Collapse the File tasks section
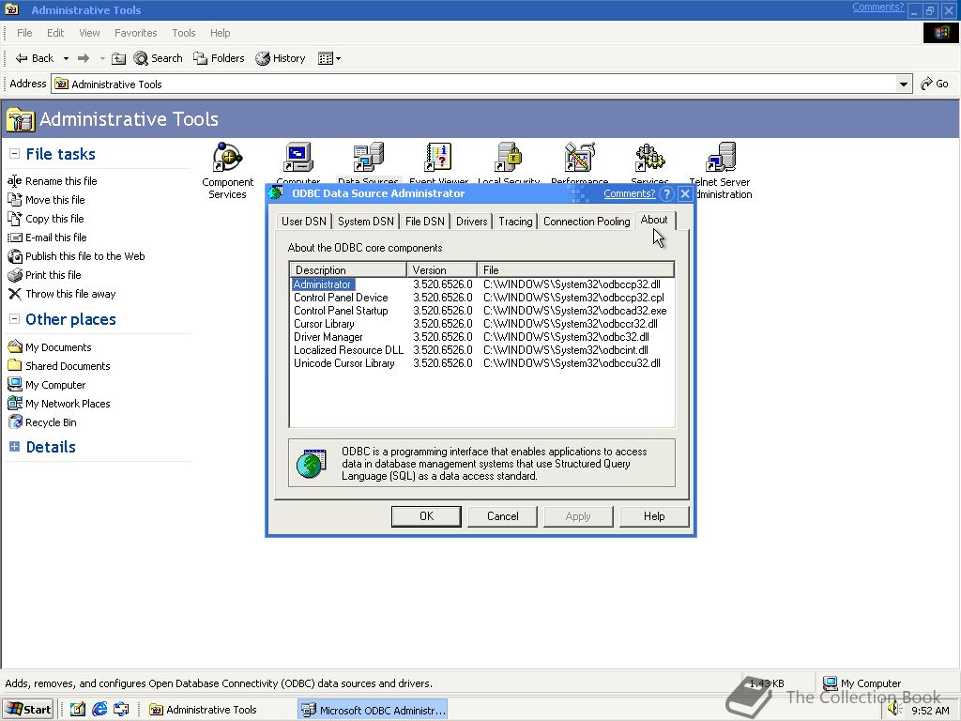The width and height of the screenshot is (961, 721). [14, 154]
